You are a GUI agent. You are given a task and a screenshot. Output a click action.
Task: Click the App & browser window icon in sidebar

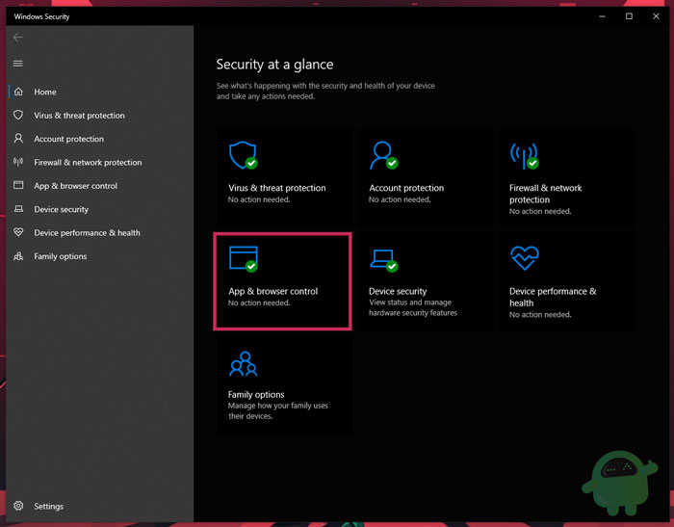18,185
